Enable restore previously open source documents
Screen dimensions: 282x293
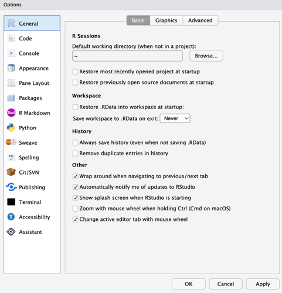coord(75,82)
